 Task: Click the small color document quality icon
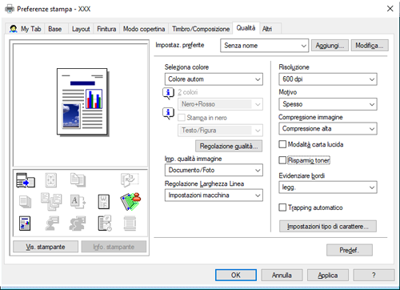point(25,224)
